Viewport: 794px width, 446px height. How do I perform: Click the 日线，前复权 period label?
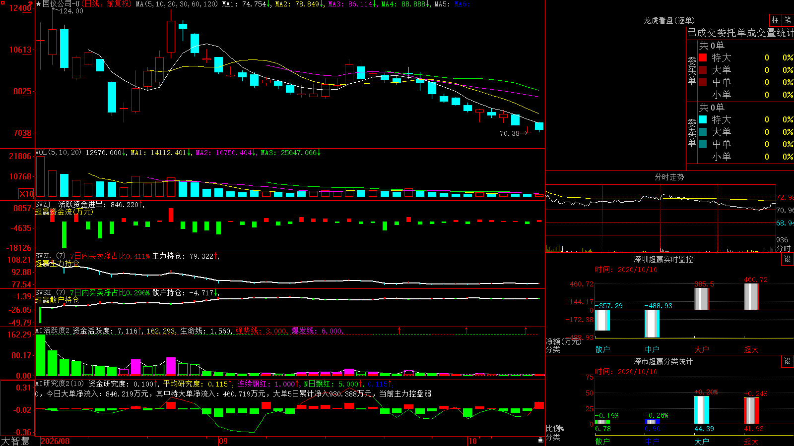[x=107, y=4]
